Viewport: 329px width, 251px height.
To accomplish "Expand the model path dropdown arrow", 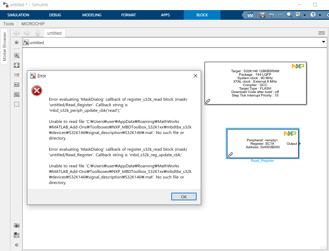I will pyautogui.click(x=323, y=42).
